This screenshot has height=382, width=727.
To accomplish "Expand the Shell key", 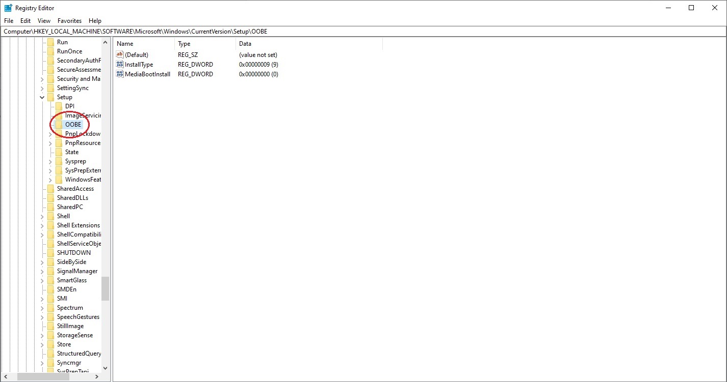I will tap(42, 216).
